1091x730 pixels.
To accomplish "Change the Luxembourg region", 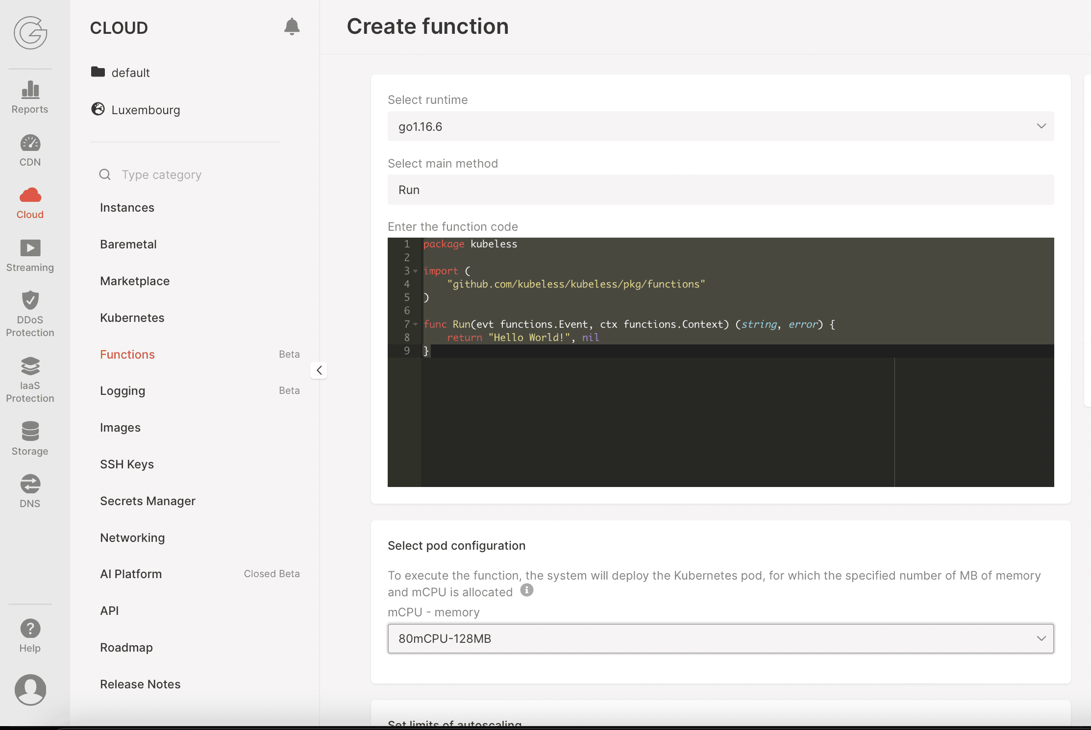I will [x=146, y=110].
